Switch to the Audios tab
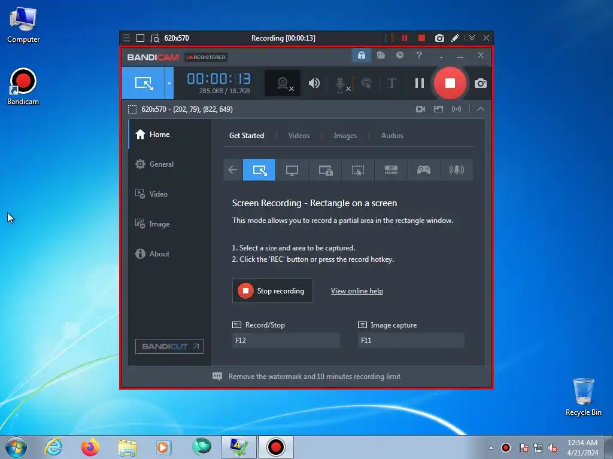The height and width of the screenshot is (459, 613). click(x=392, y=136)
